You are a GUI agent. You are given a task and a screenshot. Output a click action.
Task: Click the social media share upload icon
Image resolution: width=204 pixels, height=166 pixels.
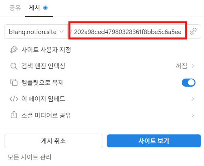[14, 115]
